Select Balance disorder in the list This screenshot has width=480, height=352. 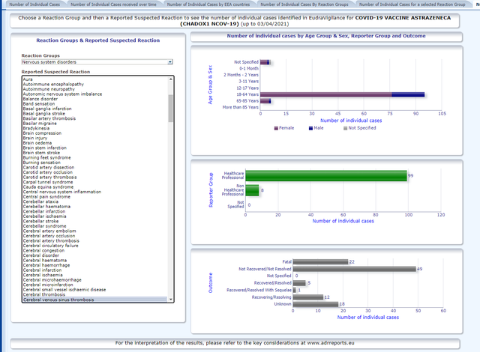click(x=40, y=99)
